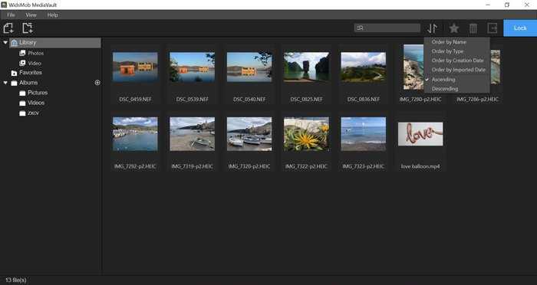Click the Videos album folder icon
This screenshot has width=537, height=285.
pos(22,103)
